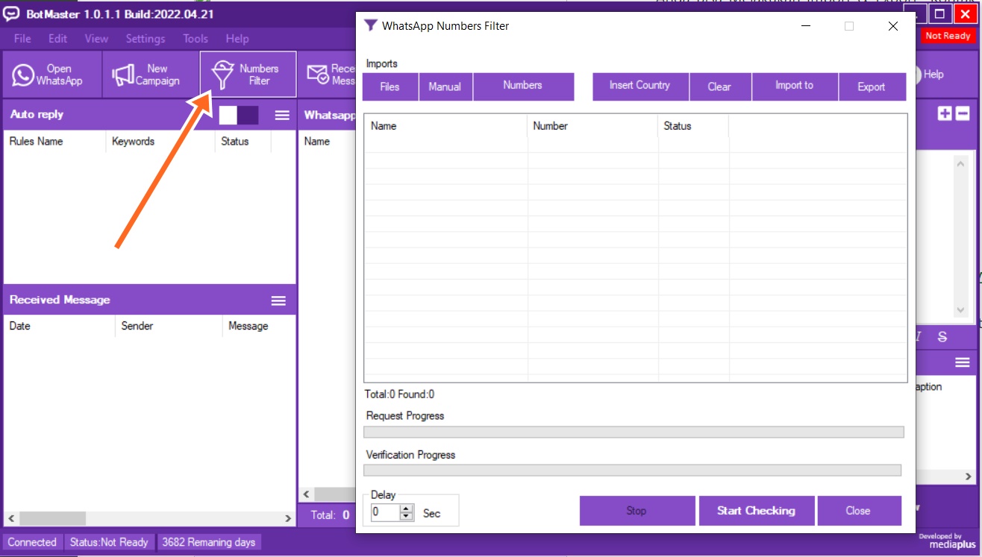The width and height of the screenshot is (982, 557).
Task: Open the Settings menu
Action: pyautogui.click(x=145, y=39)
